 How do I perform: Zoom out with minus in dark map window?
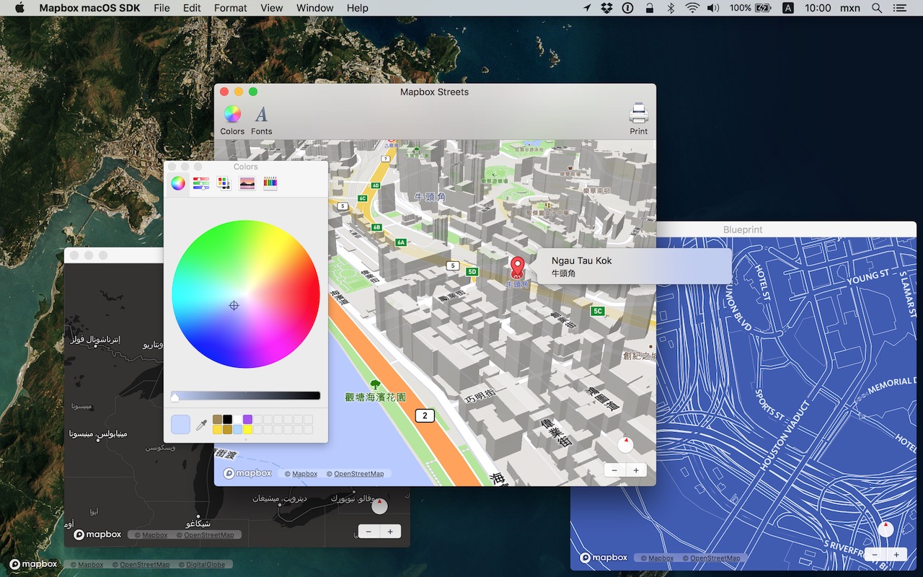click(x=368, y=532)
